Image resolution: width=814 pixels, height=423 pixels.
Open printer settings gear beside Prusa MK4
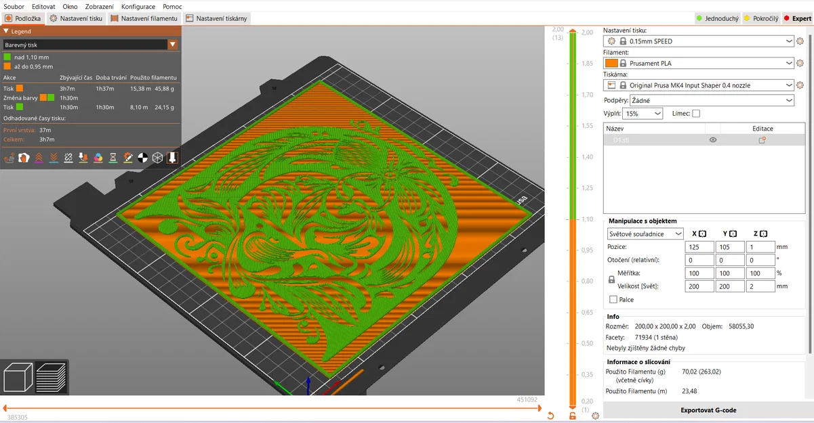[x=800, y=85]
